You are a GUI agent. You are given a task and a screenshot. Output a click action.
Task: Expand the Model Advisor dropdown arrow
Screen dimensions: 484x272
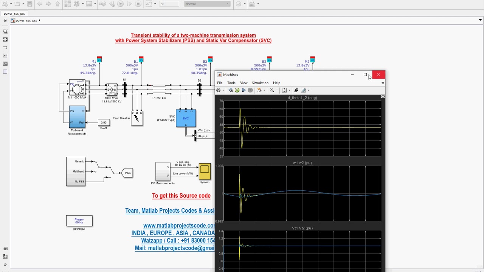245,4
